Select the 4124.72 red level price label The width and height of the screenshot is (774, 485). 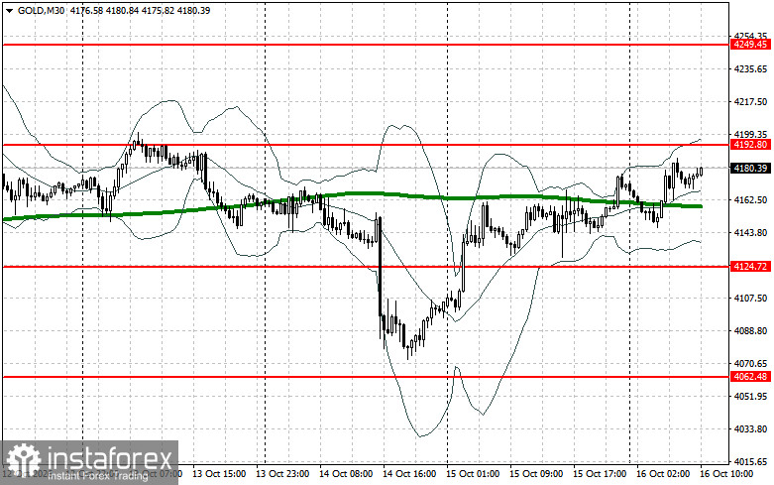tap(750, 267)
